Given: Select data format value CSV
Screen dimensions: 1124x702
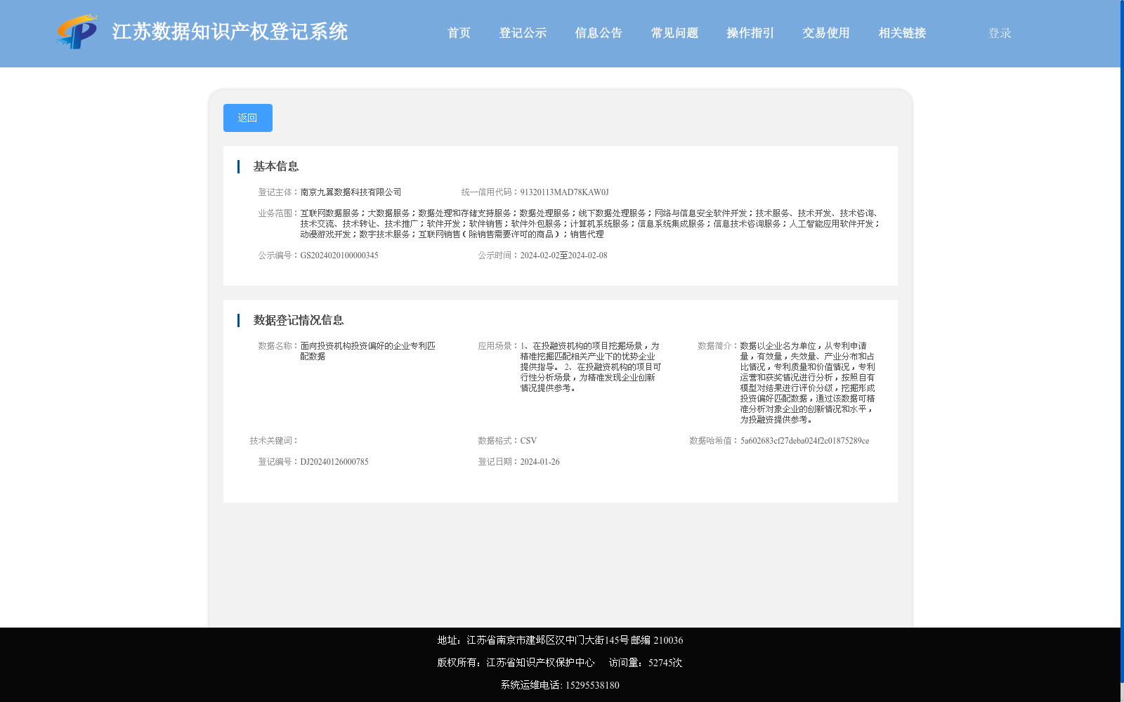Looking at the screenshot, I should point(528,441).
